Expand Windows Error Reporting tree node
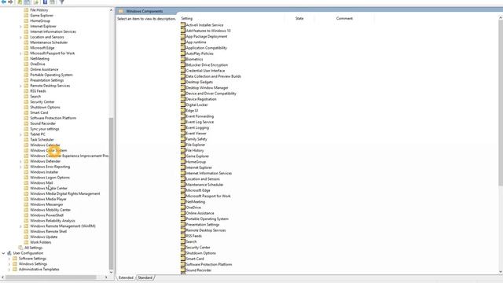This screenshot has height=283, width=503. [21, 167]
